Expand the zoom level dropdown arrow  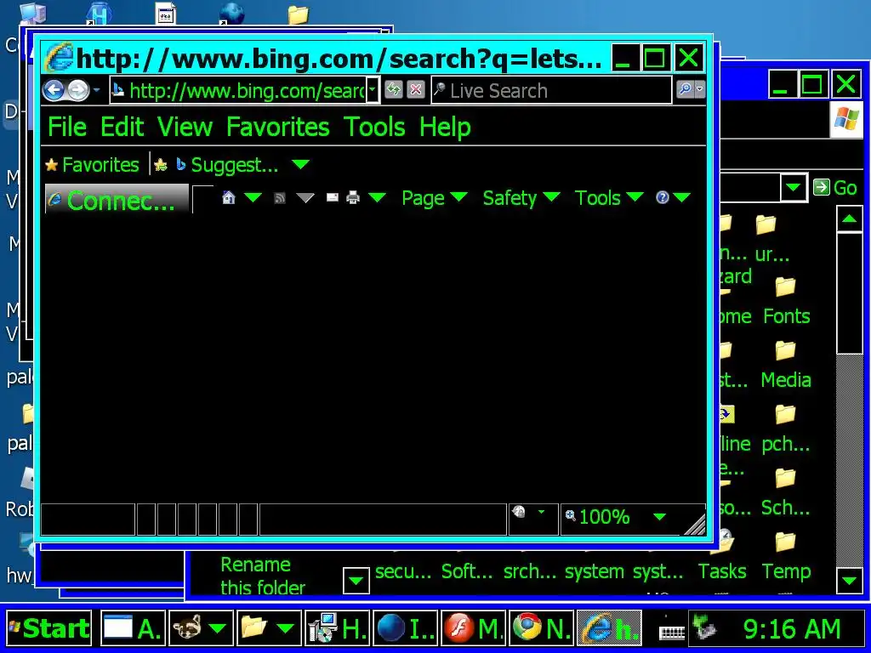pyautogui.click(x=659, y=517)
